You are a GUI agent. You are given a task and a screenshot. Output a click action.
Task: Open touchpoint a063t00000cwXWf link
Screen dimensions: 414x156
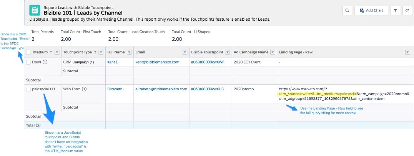click(x=207, y=62)
